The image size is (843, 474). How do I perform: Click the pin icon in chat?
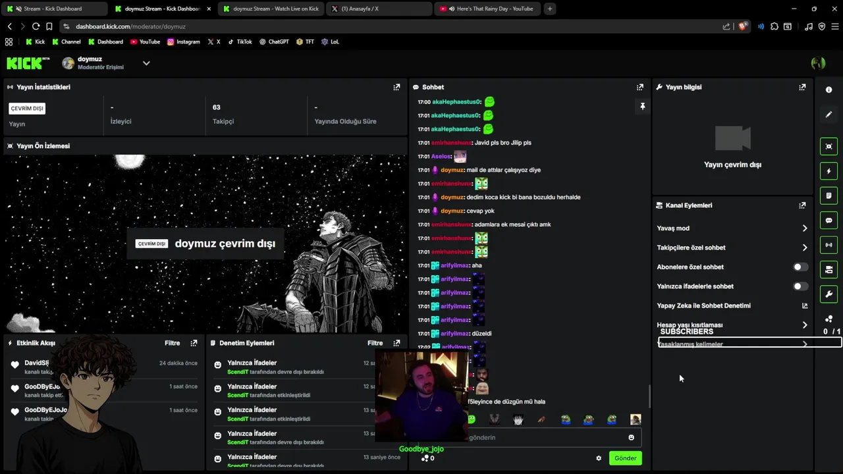642,106
